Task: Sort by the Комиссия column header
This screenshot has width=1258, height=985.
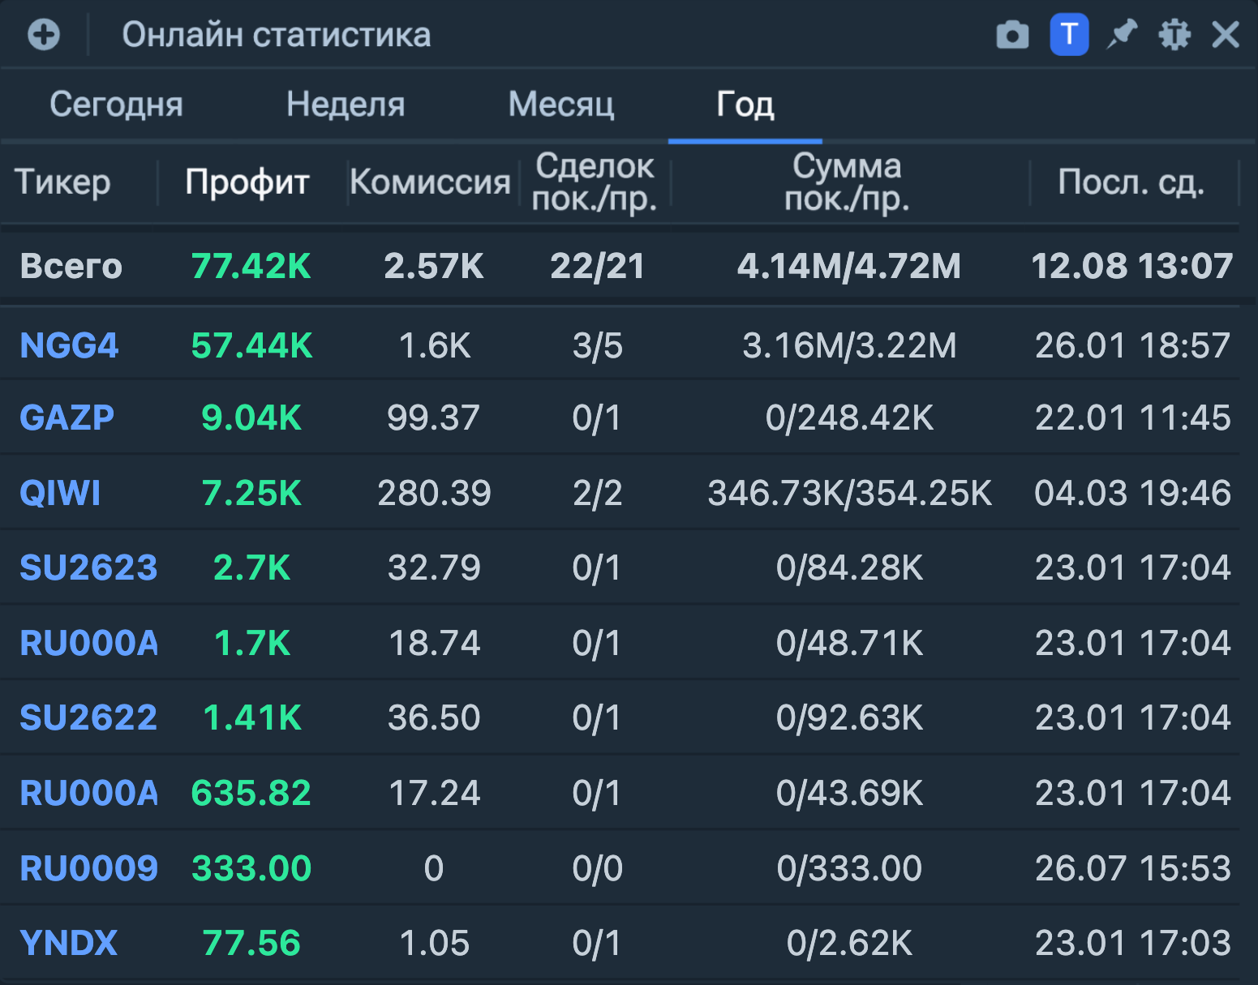Action: pos(430,182)
